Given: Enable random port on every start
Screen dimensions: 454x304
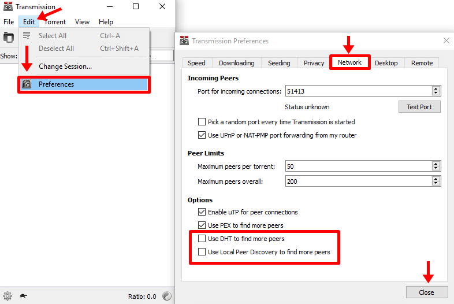Looking at the screenshot, I should 202,122.
